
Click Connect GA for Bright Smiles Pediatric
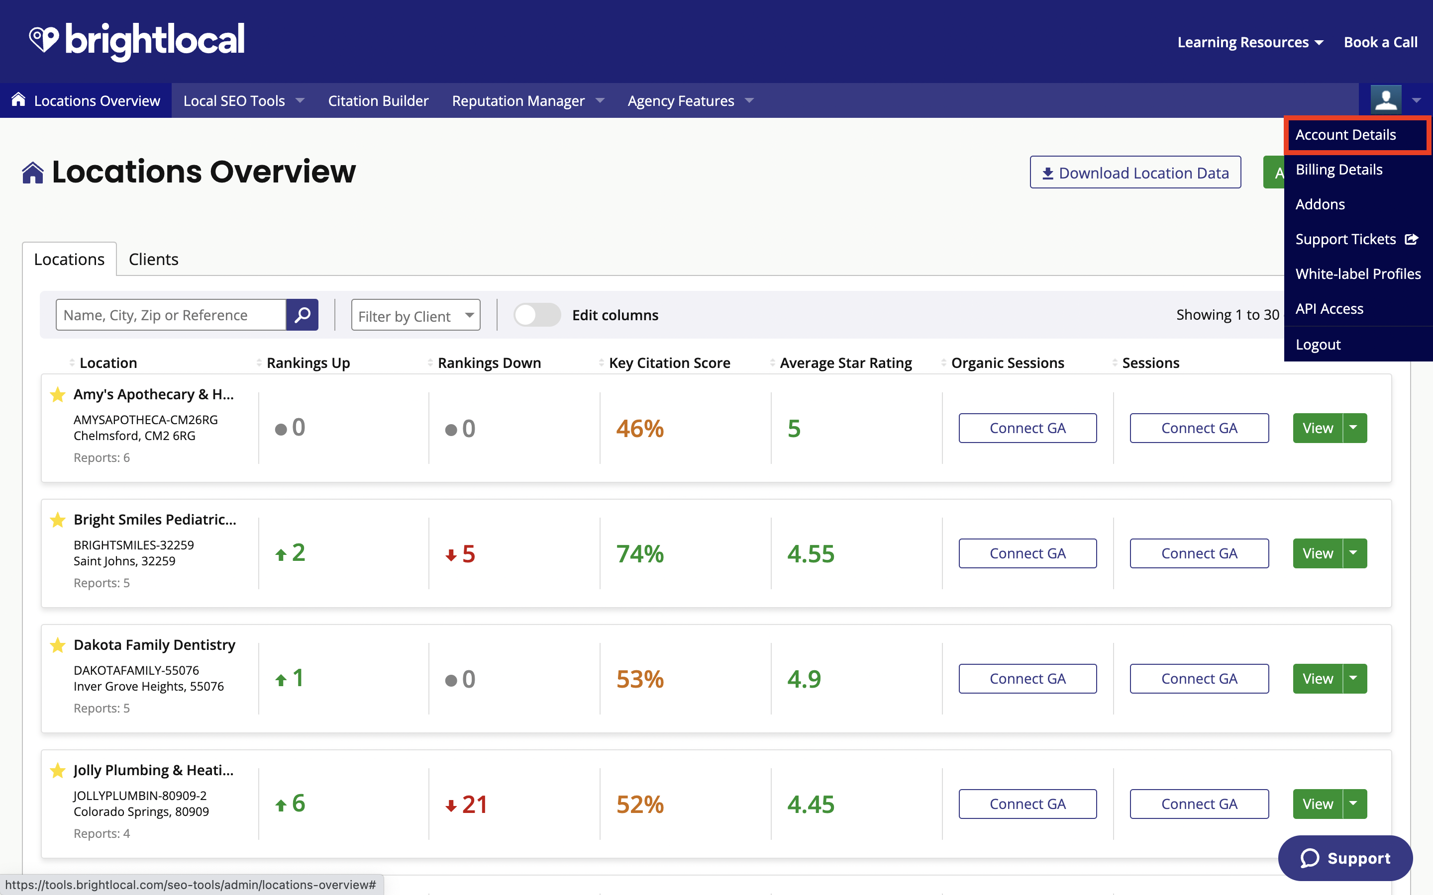[1027, 553]
